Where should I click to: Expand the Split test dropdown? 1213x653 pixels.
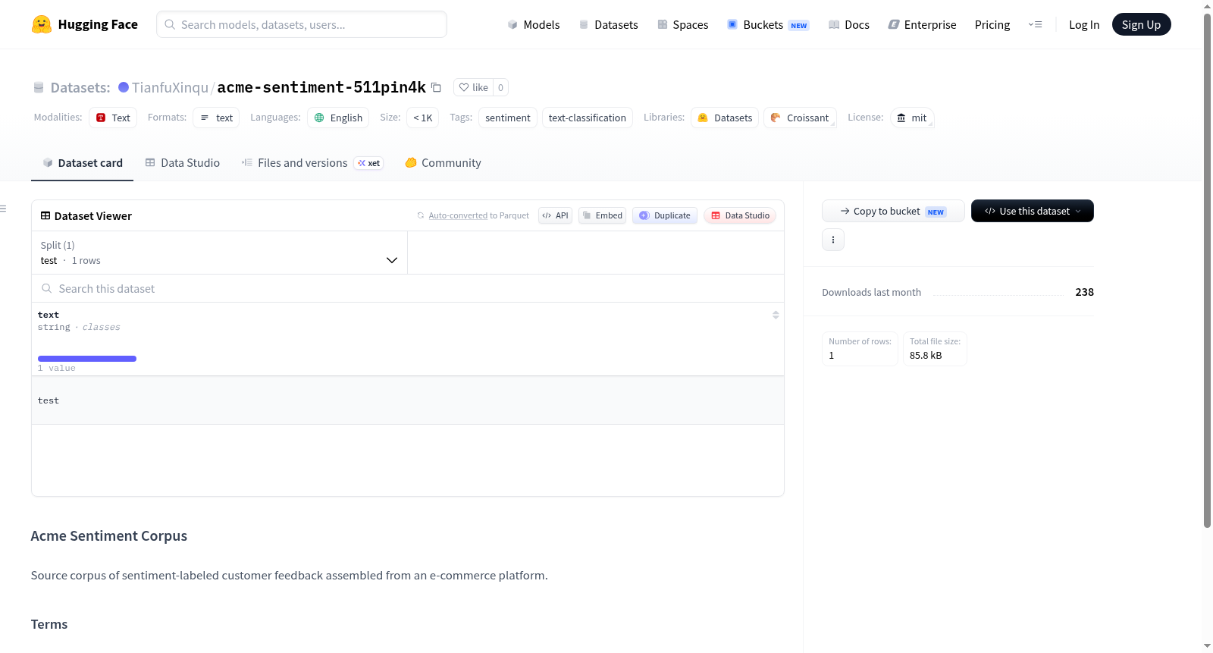coord(220,253)
